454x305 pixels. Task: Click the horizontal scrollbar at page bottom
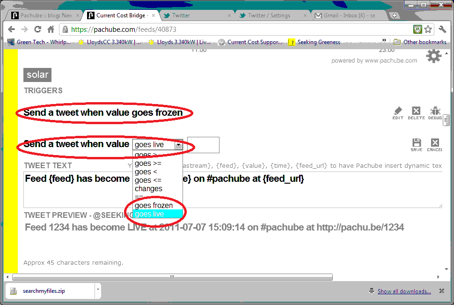tap(173, 277)
